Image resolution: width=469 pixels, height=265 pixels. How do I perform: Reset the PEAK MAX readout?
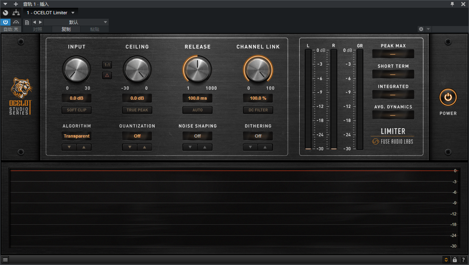tap(393, 54)
